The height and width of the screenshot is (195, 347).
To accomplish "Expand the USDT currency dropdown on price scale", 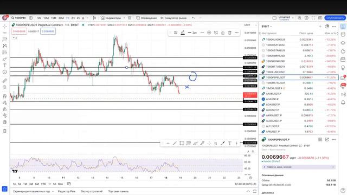I will point(250,25).
